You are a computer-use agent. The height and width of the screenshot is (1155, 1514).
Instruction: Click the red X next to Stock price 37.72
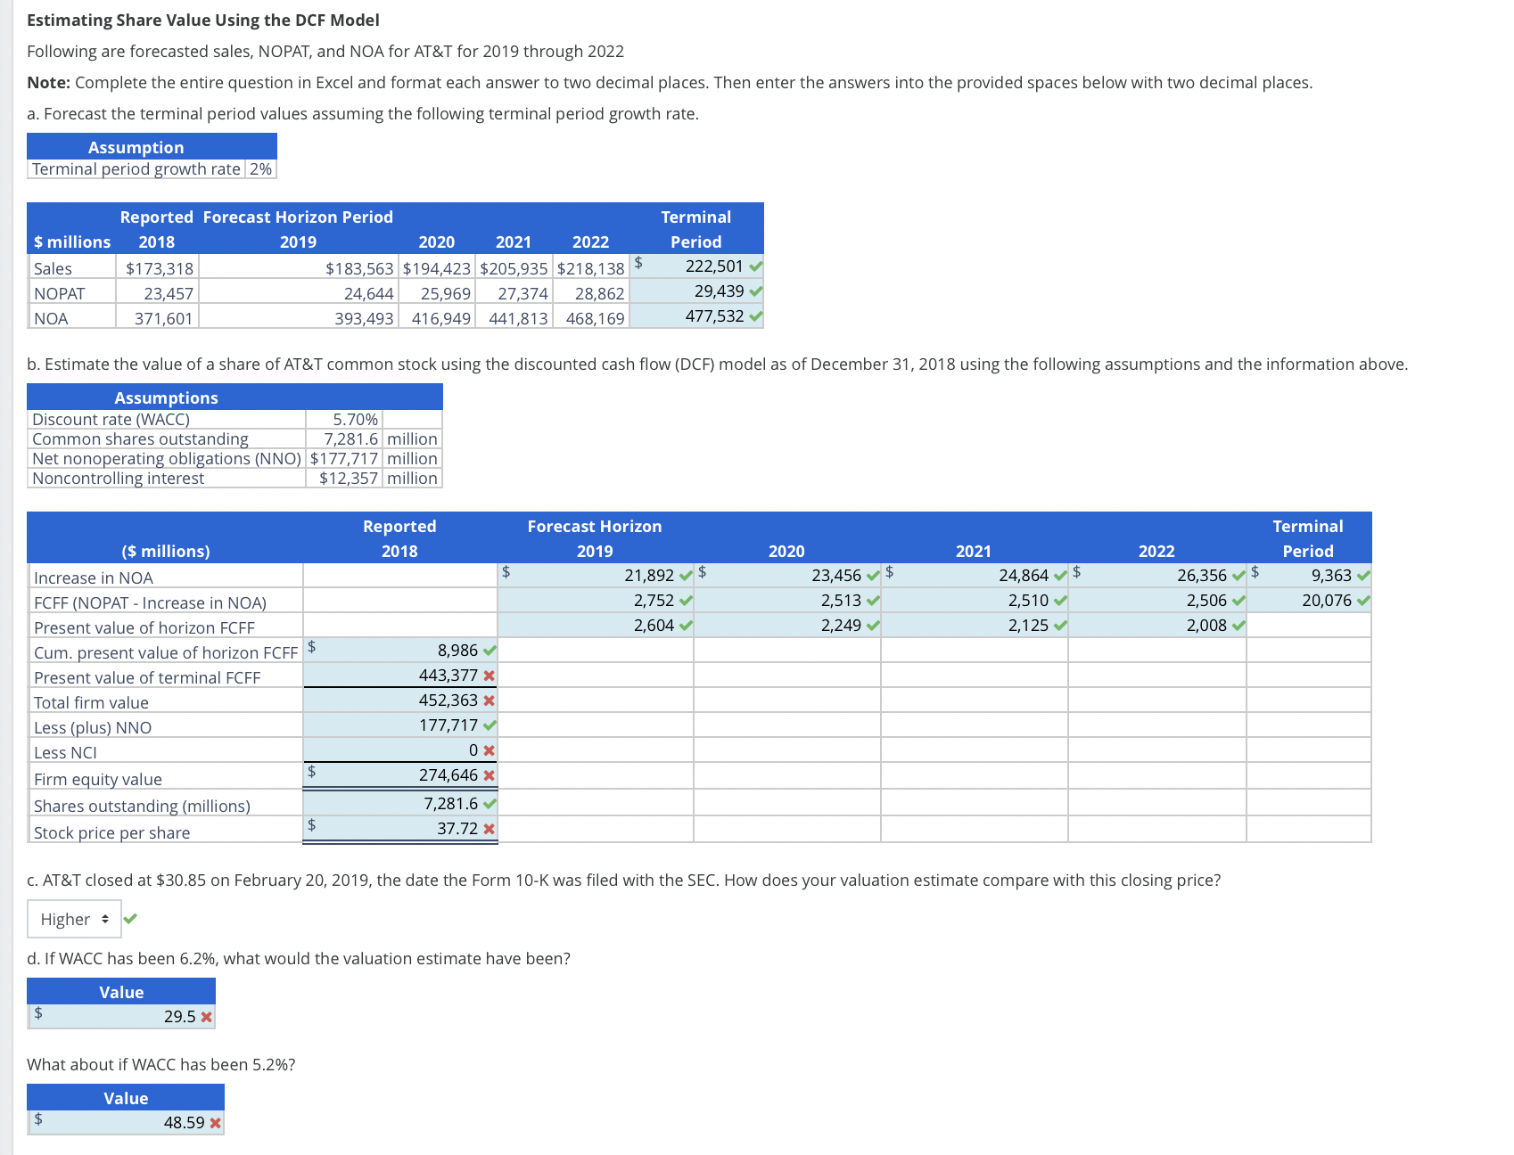coord(488,828)
